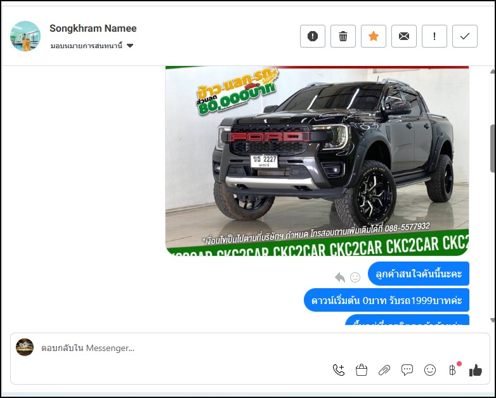Click the page avatar beside reply box
The width and height of the screenshot is (496, 398).
point(25,347)
